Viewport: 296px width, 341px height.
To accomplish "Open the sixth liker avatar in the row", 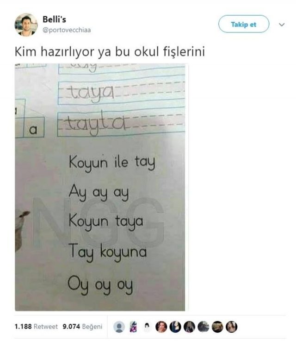I will click(x=189, y=327).
